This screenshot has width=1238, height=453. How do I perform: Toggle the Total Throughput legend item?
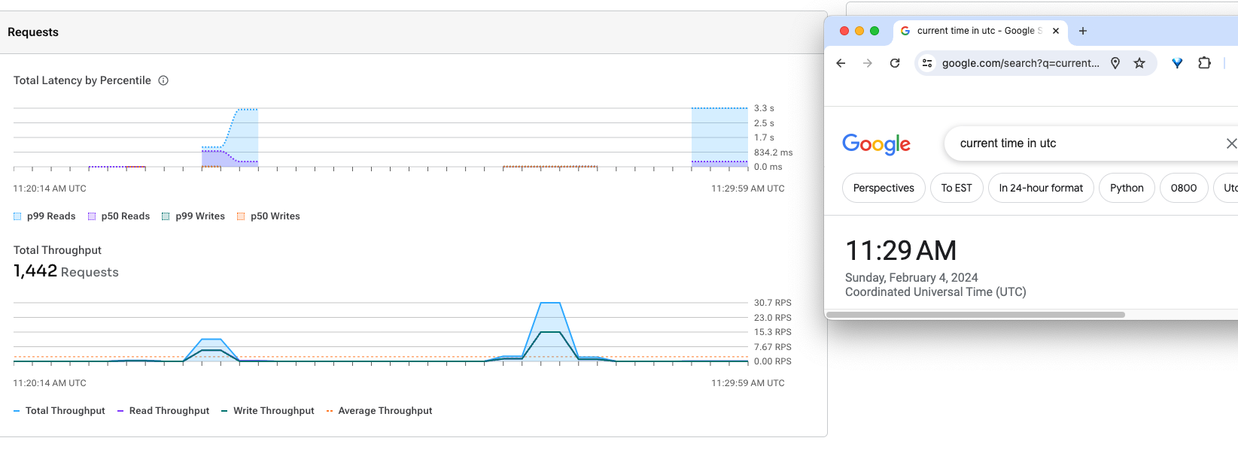[59, 411]
